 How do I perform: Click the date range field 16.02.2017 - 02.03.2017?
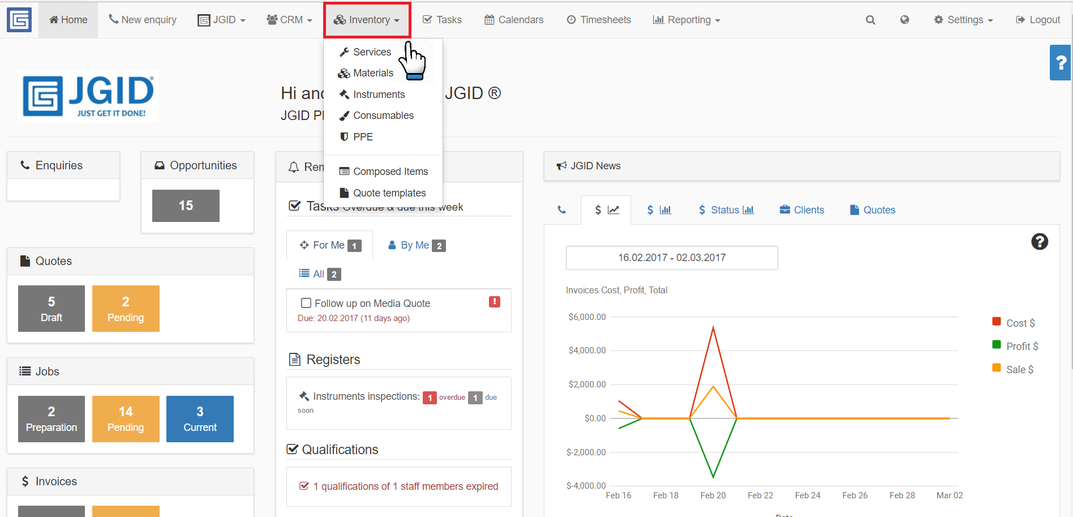[x=672, y=258]
